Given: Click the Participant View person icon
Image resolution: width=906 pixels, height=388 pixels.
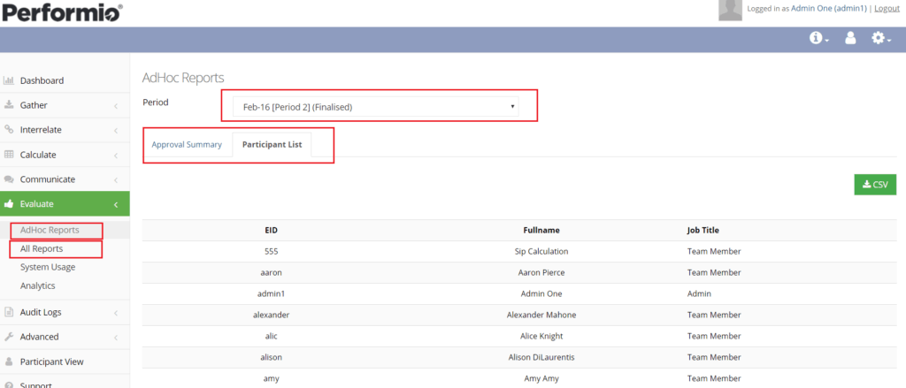Looking at the screenshot, I should 9,362.
